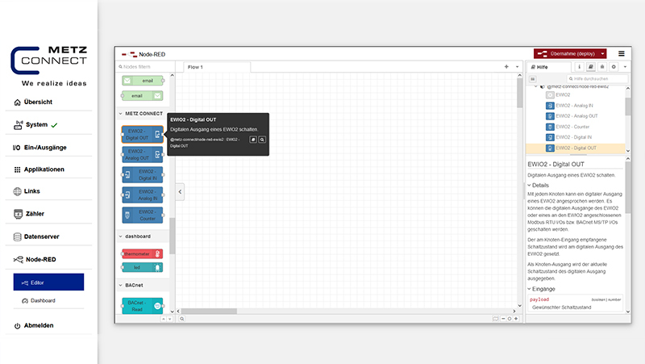Open the debug messages bug icon

point(602,67)
